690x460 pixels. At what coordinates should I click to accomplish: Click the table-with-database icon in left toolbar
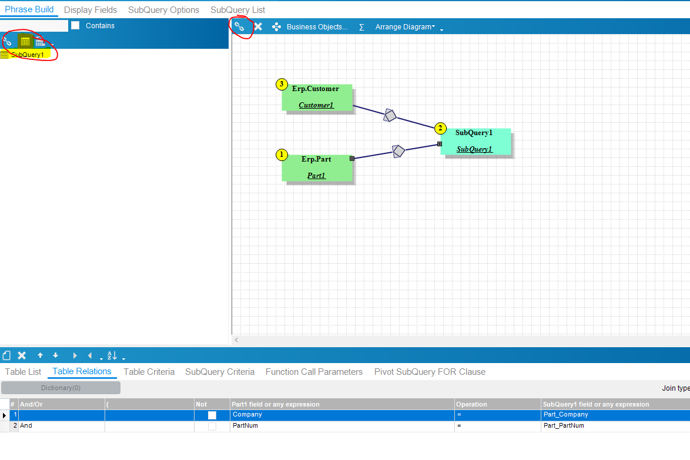click(x=40, y=42)
